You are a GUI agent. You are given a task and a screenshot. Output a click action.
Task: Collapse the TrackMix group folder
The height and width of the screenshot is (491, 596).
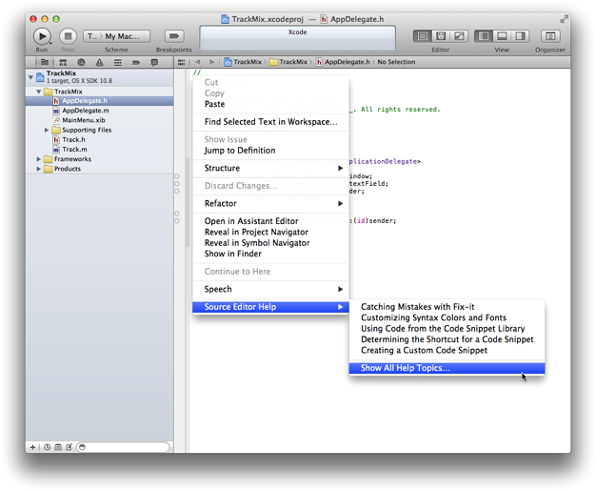39,92
